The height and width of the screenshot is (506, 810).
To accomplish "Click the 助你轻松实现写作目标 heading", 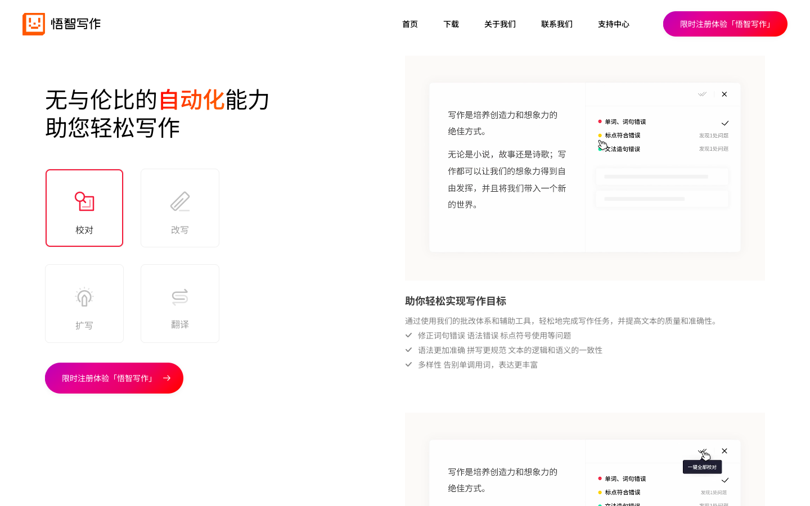I will [456, 301].
